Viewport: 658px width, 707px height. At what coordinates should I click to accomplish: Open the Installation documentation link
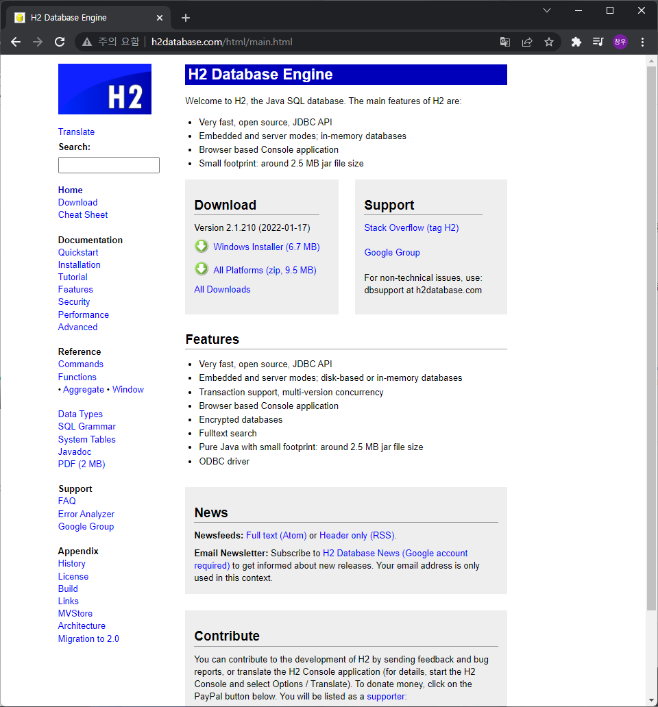[x=80, y=264]
